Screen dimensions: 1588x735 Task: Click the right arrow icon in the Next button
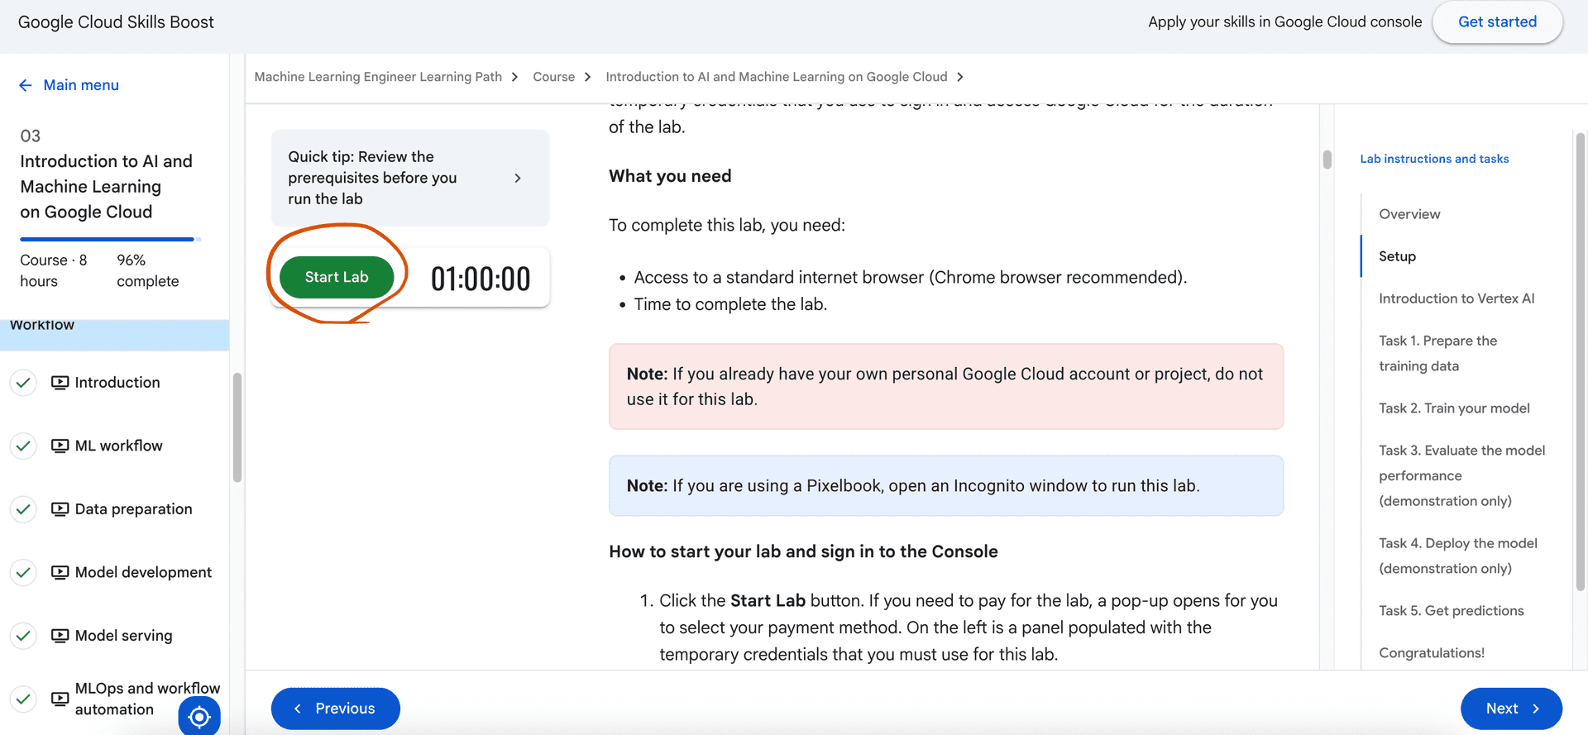[1536, 709]
